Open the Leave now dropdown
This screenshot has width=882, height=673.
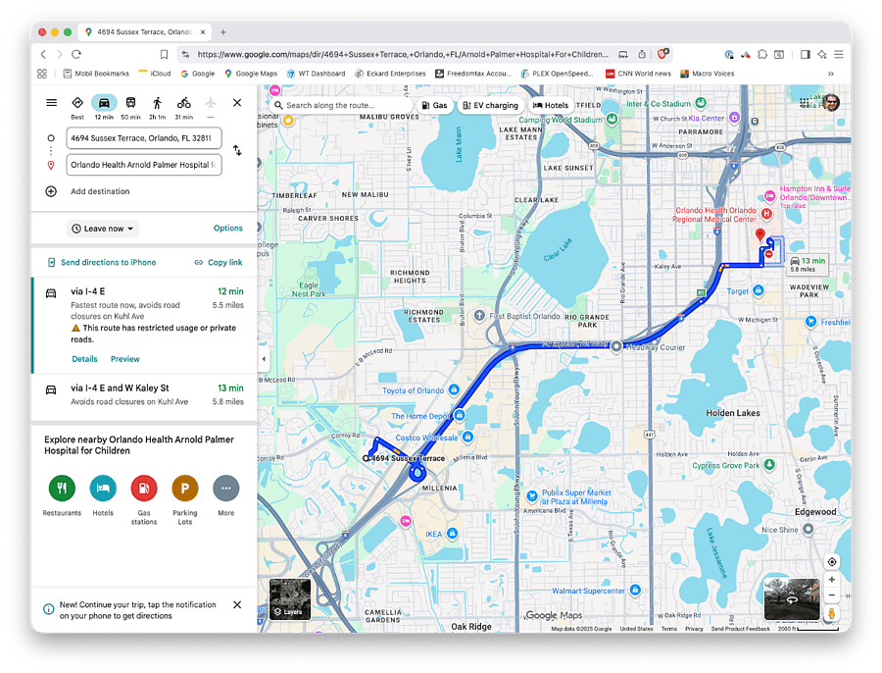point(103,229)
